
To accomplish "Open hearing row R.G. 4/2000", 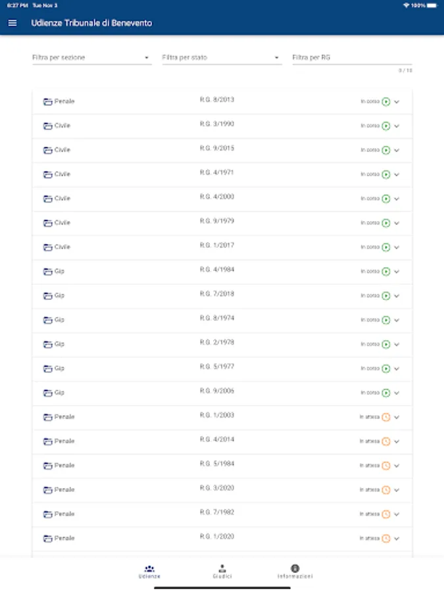I will click(x=217, y=197).
